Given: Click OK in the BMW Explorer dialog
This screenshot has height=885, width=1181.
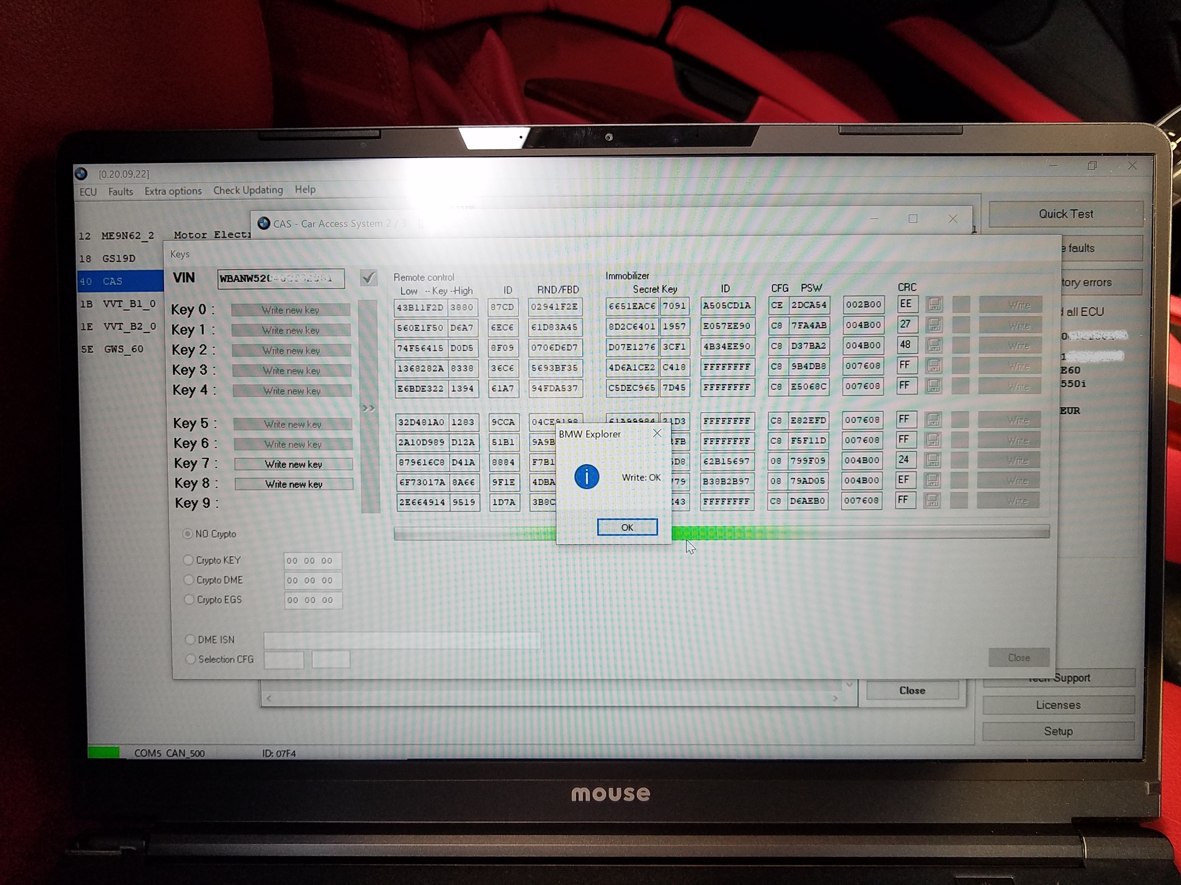Looking at the screenshot, I should (627, 527).
